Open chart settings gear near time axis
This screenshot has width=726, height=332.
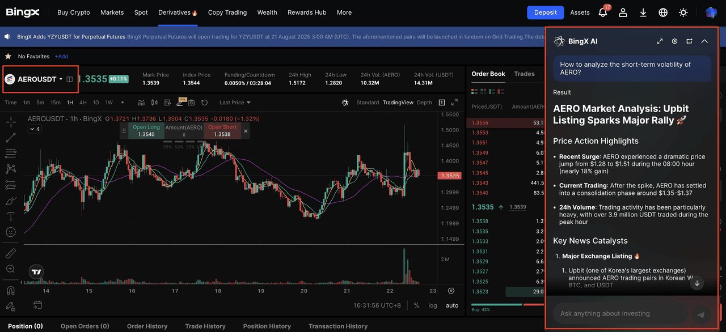451,291
